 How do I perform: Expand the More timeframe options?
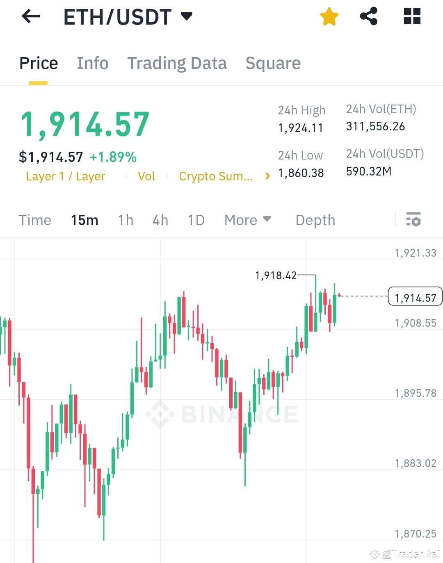click(x=247, y=220)
